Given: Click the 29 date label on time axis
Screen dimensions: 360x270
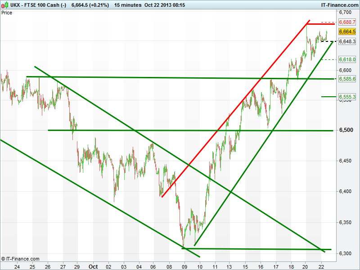Looking at the screenshot, I should click(x=77, y=267).
